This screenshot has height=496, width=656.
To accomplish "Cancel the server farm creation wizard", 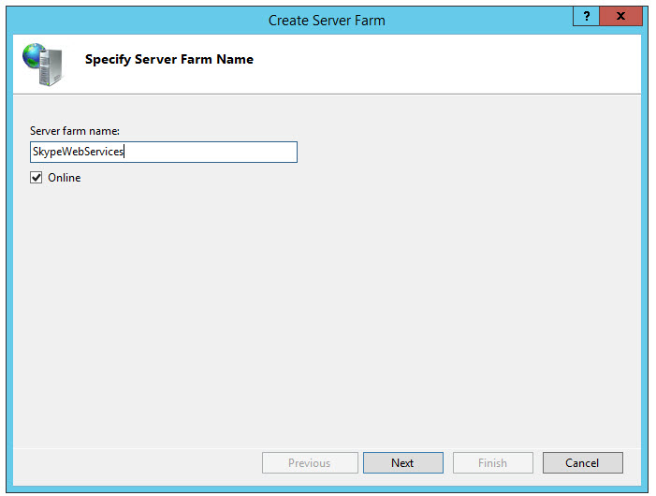I will [x=581, y=463].
